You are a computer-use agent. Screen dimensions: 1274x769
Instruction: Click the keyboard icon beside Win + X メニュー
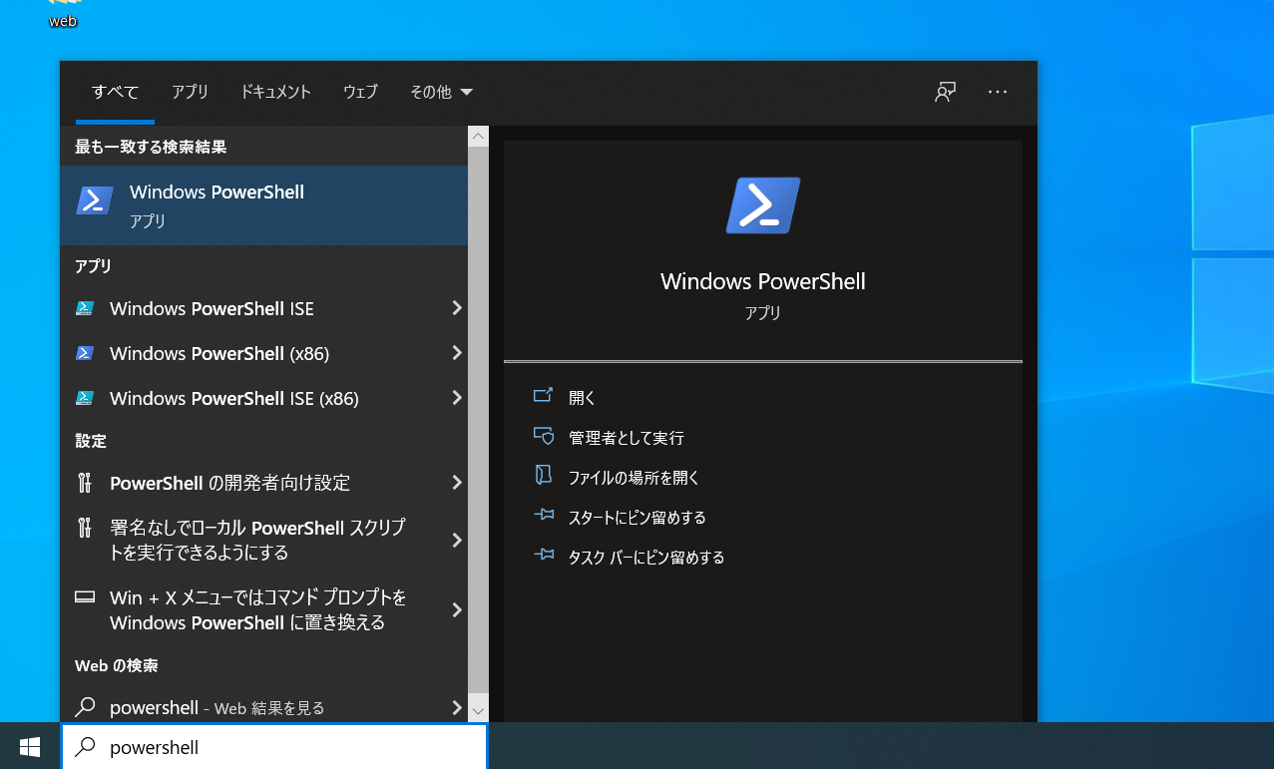85,597
